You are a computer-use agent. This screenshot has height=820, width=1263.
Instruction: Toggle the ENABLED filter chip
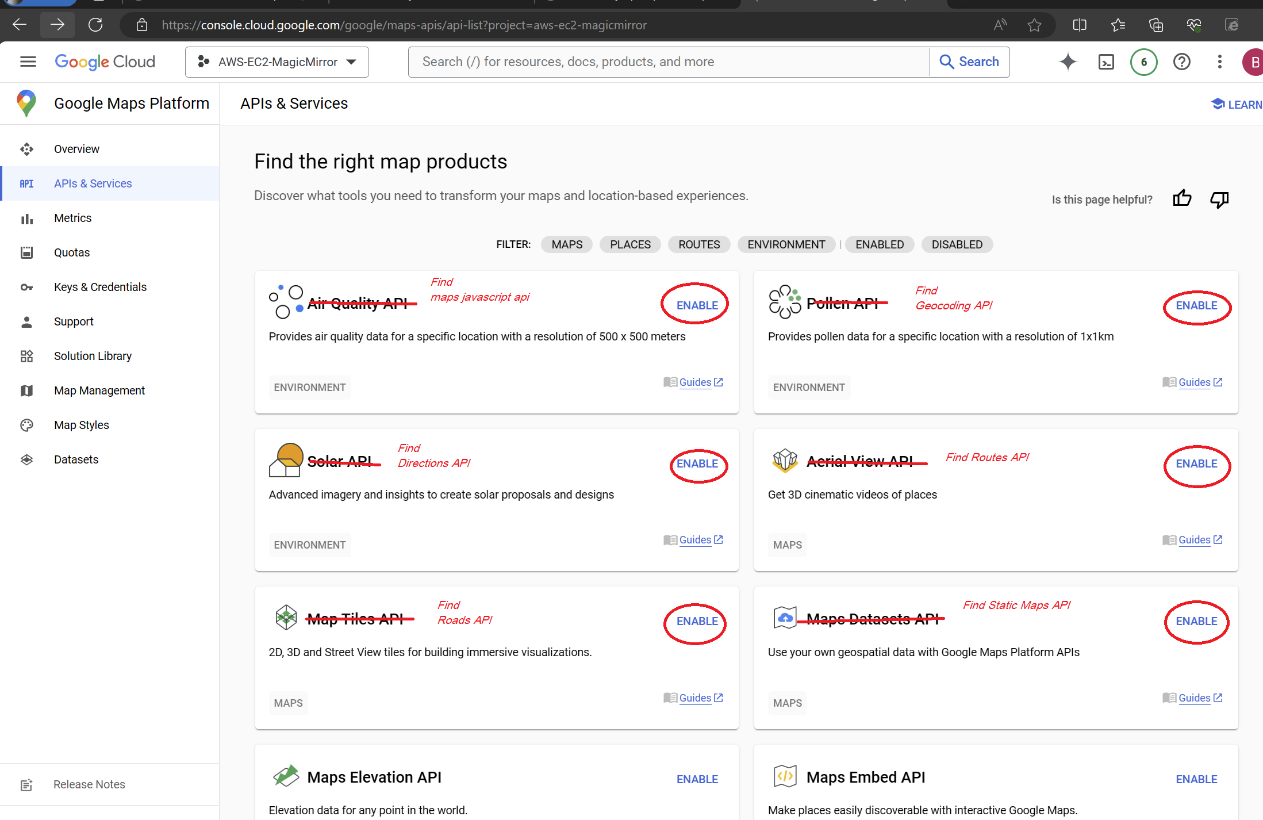click(x=880, y=244)
